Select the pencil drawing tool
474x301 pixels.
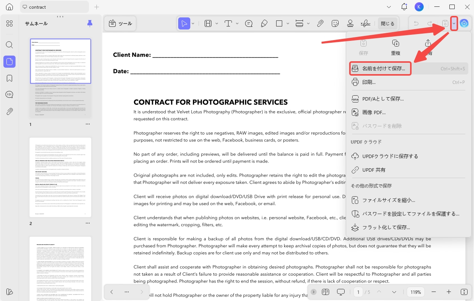click(264, 23)
